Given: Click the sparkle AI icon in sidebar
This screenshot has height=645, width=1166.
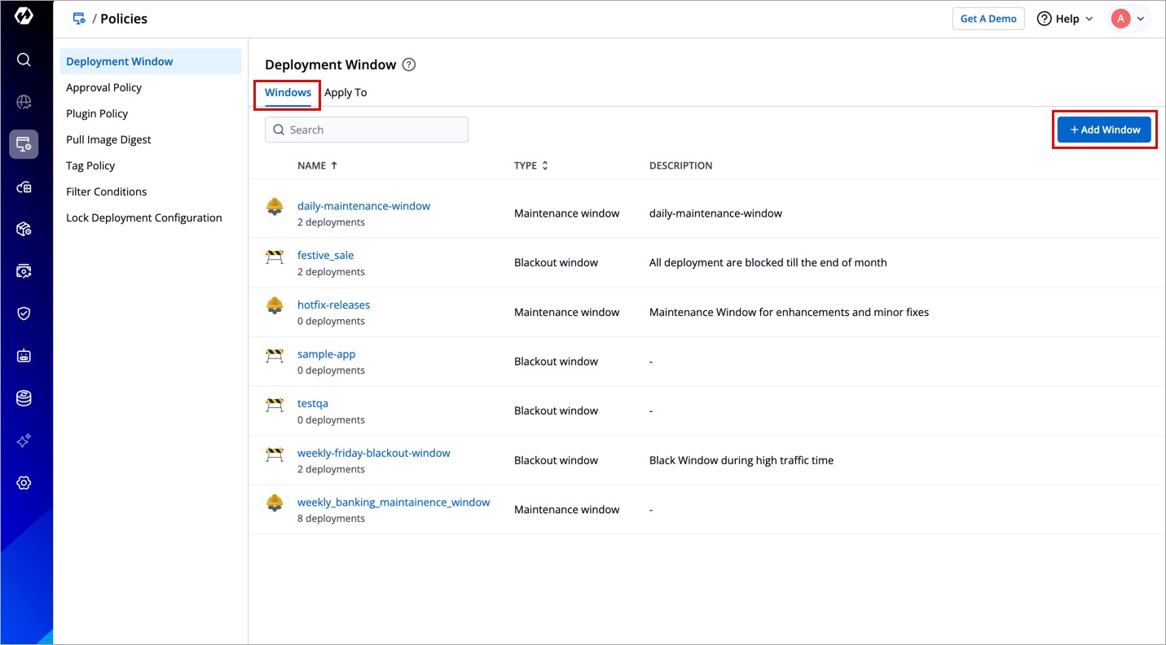Looking at the screenshot, I should click(x=24, y=441).
